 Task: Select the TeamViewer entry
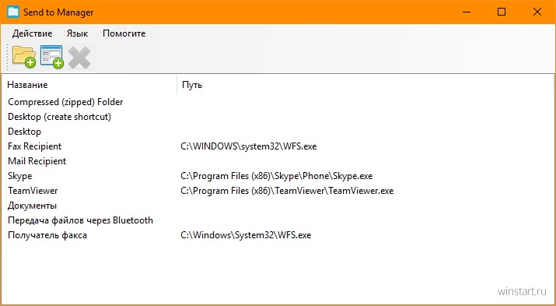[x=33, y=191]
